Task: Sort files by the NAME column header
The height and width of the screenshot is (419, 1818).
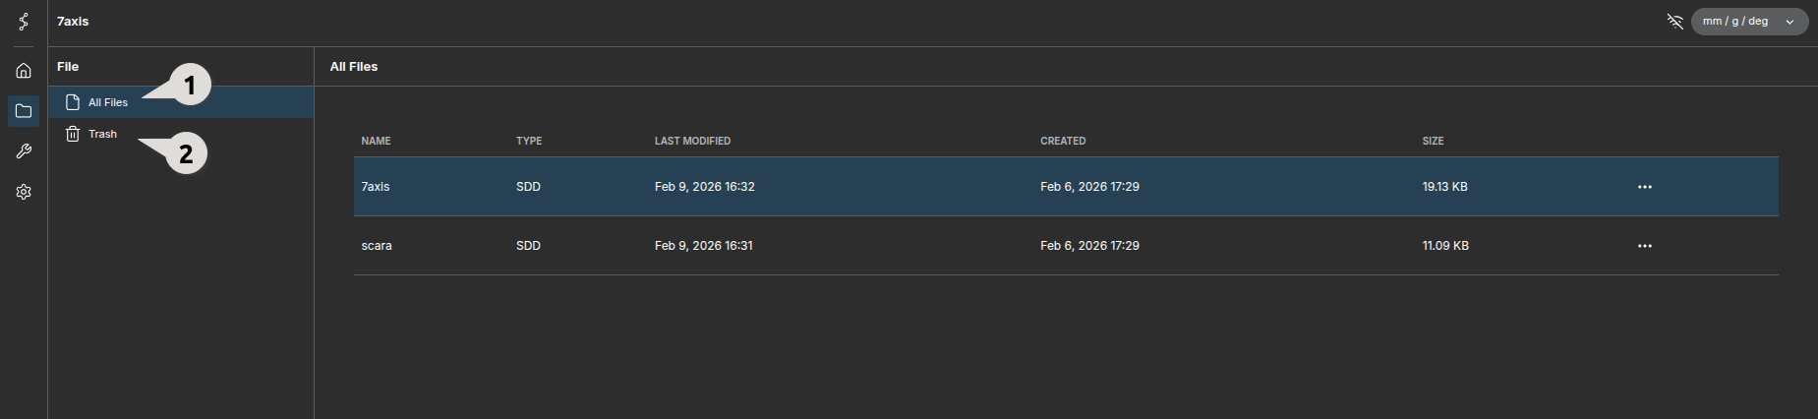Action: (x=376, y=141)
